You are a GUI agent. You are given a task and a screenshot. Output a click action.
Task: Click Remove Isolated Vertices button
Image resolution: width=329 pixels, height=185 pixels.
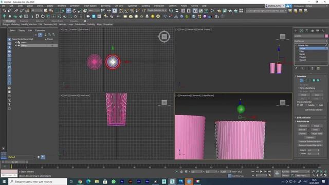310,142
